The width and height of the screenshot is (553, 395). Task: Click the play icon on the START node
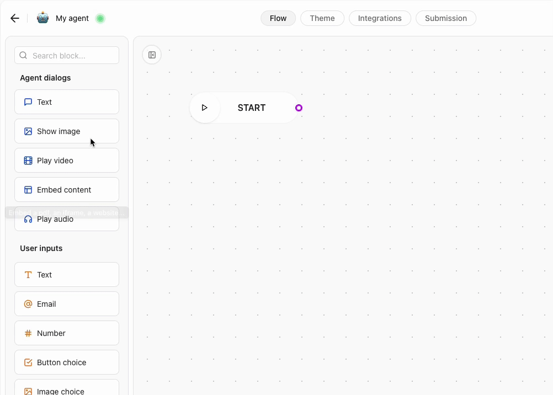205,108
